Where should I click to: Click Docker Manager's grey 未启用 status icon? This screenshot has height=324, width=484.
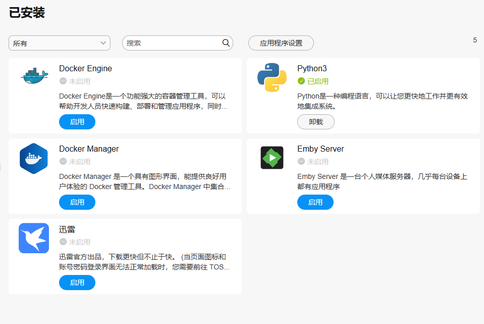63,161
